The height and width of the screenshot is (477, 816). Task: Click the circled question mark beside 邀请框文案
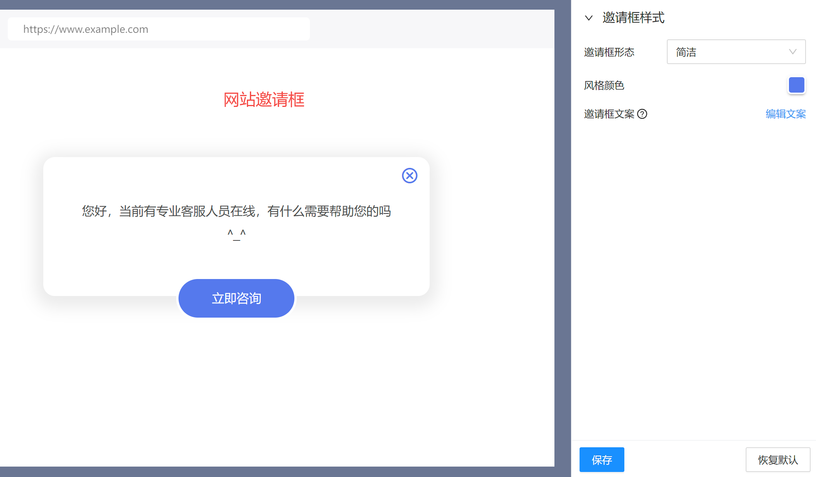pos(643,114)
